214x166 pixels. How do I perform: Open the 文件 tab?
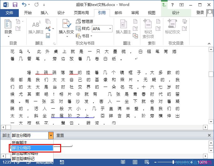coord(9,13)
